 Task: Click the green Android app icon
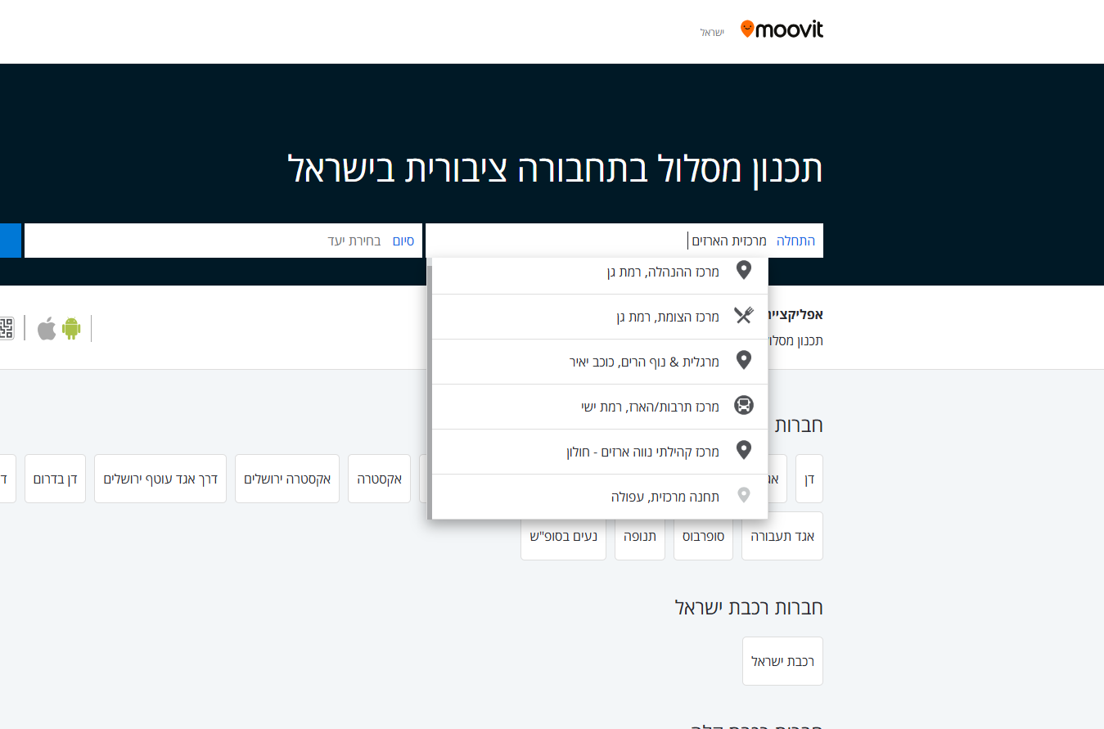72,328
